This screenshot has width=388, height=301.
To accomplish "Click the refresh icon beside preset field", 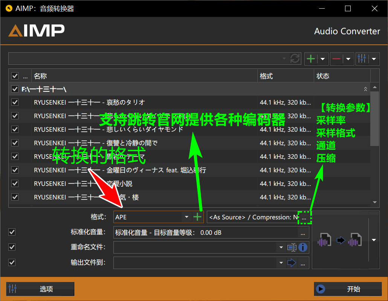I will (295, 59).
